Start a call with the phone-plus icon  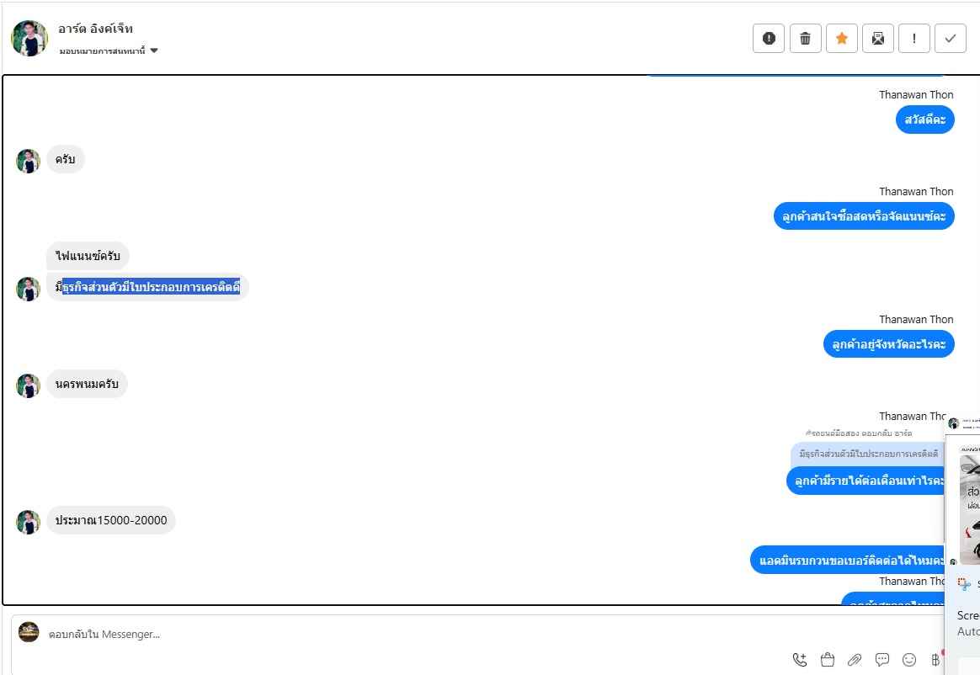click(800, 660)
